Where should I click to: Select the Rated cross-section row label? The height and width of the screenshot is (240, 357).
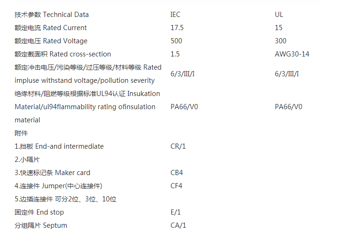(62, 54)
